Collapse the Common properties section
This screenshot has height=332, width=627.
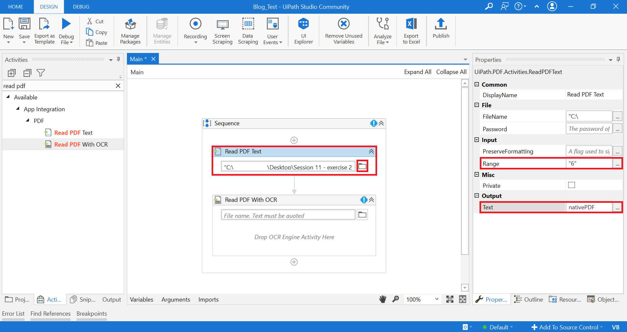(x=477, y=84)
